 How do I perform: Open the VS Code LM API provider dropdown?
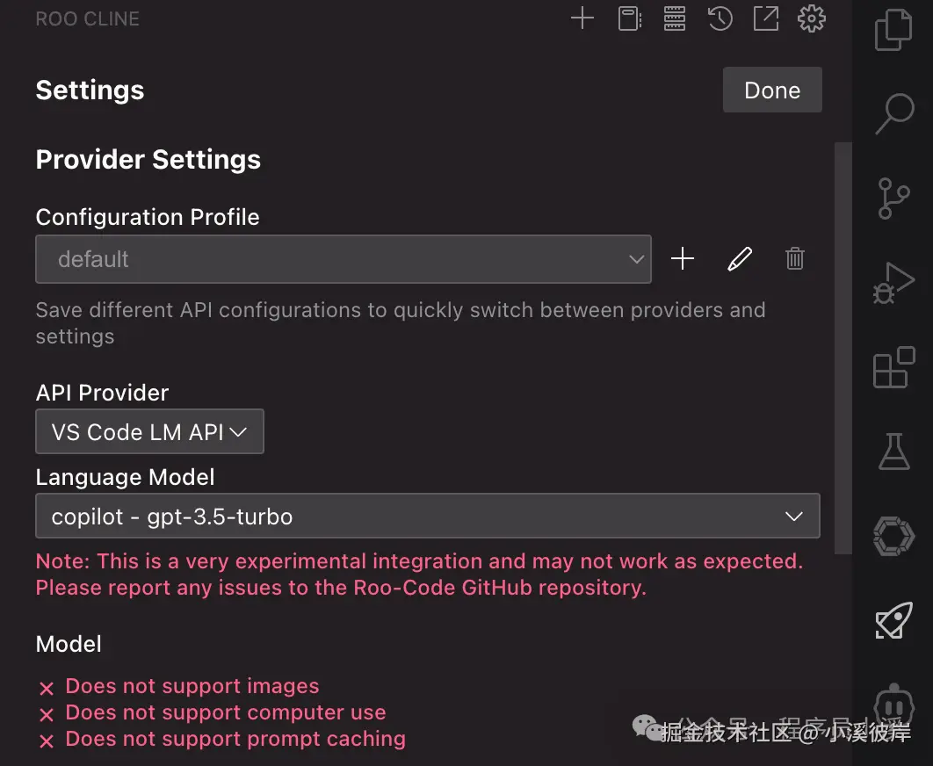pyautogui.click(x=149, y=431)
